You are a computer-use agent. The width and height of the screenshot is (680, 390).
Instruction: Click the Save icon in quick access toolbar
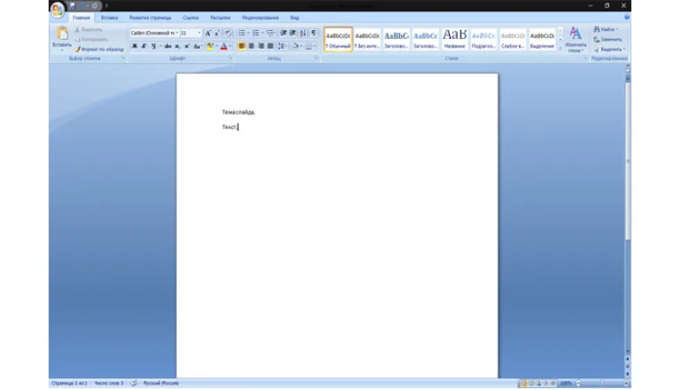click(x=73, y=5)
